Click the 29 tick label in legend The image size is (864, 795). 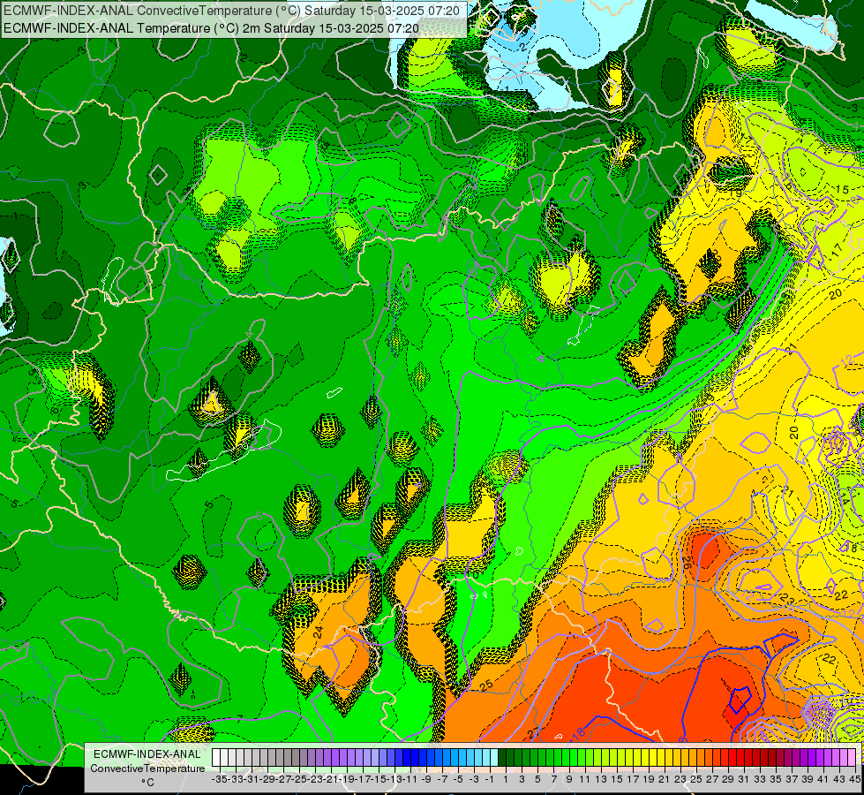coord(728,779)
